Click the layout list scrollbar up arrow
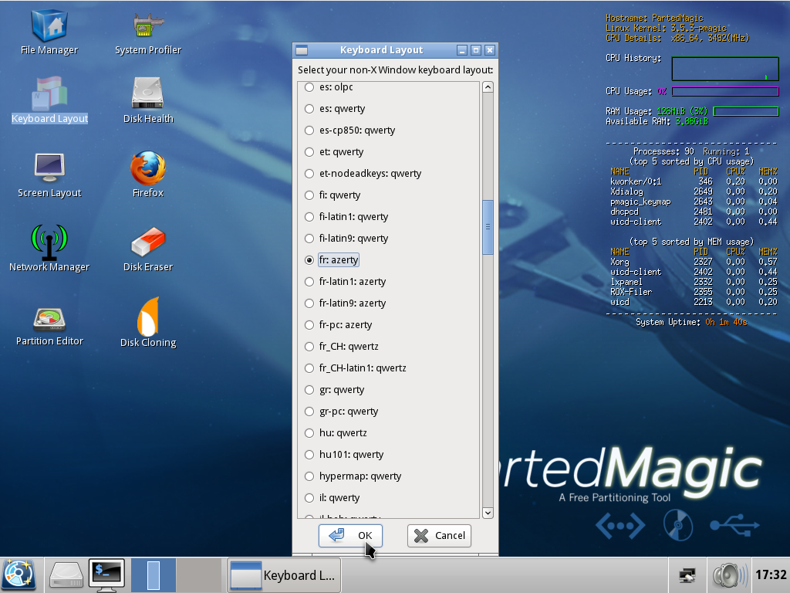The image size is (790, 593). click(488, 87)
